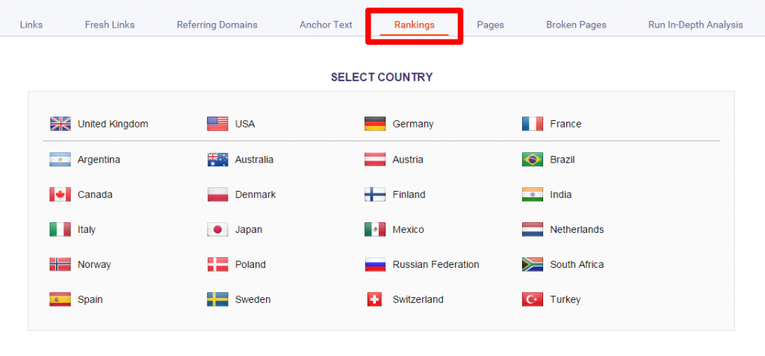The width and height of the screenshot is (765, 356).
Task: Select the France country name
Action: [x=566, y=124]
